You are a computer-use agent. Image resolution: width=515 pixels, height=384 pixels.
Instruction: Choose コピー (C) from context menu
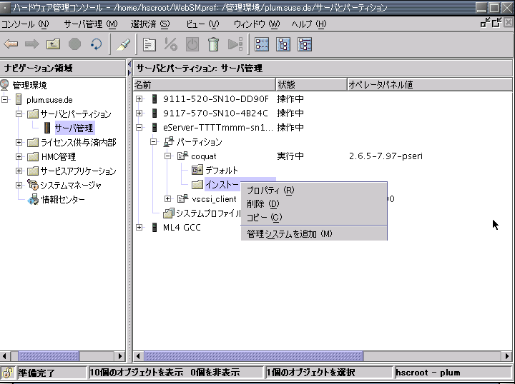[x=314, y=217]
